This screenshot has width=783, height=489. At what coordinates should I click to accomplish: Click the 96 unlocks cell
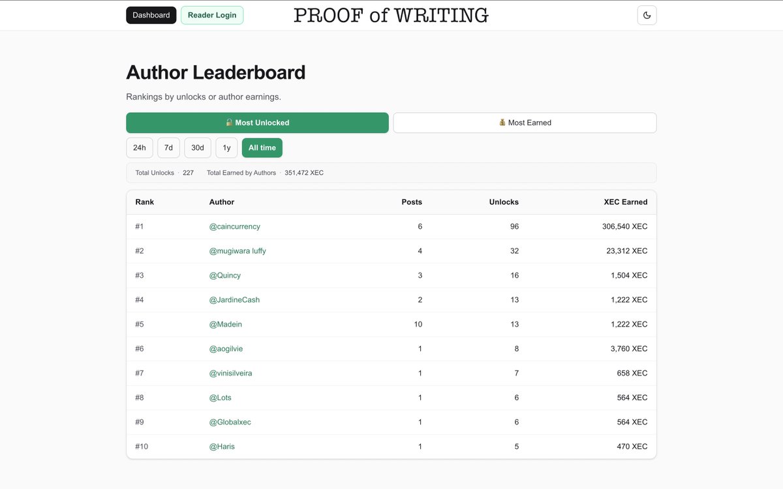click(x=514, y=226)
